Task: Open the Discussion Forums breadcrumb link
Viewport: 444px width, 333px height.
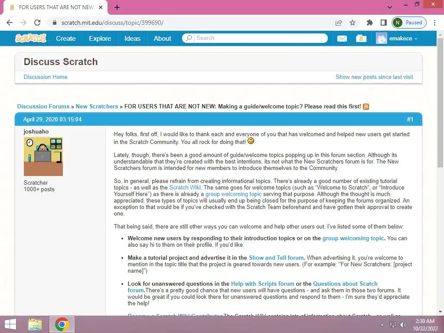Action: [x=43, y=107]
